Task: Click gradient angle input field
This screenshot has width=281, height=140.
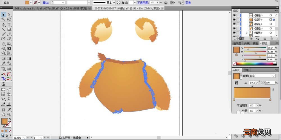Action: point(252,83)
